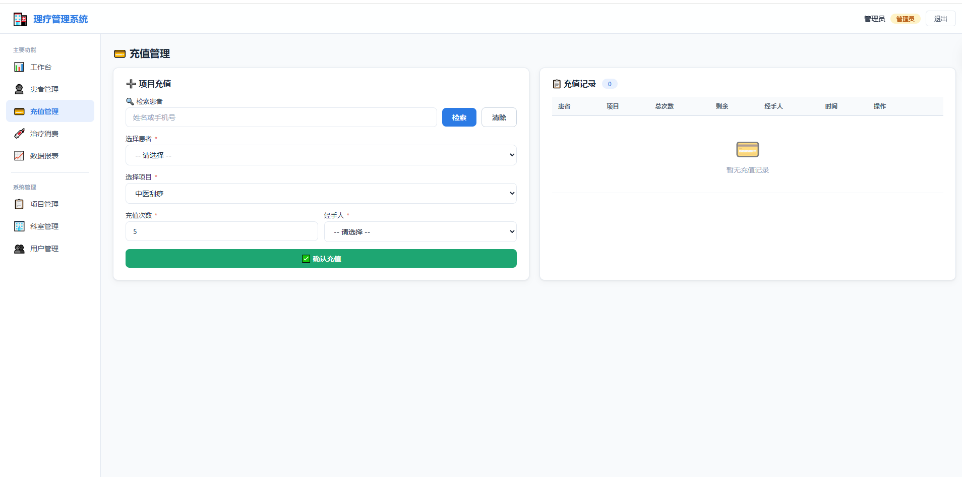
Task: Click the 理疗管理系统 title link
Action: pyautogui.click(x=61, y=19)
